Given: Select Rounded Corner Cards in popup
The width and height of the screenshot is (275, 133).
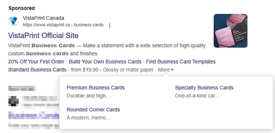Looking at the screenshot, I should click(x=93, y=110).
